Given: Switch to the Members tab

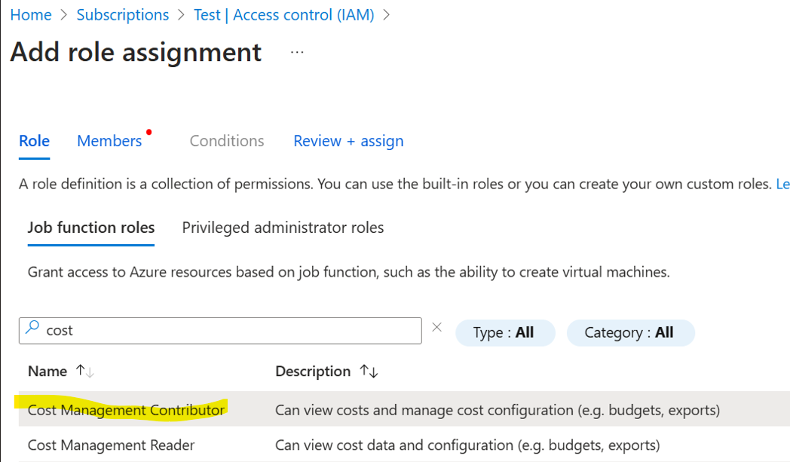Looking at the screenshot, I should click(x=109, y=141).
